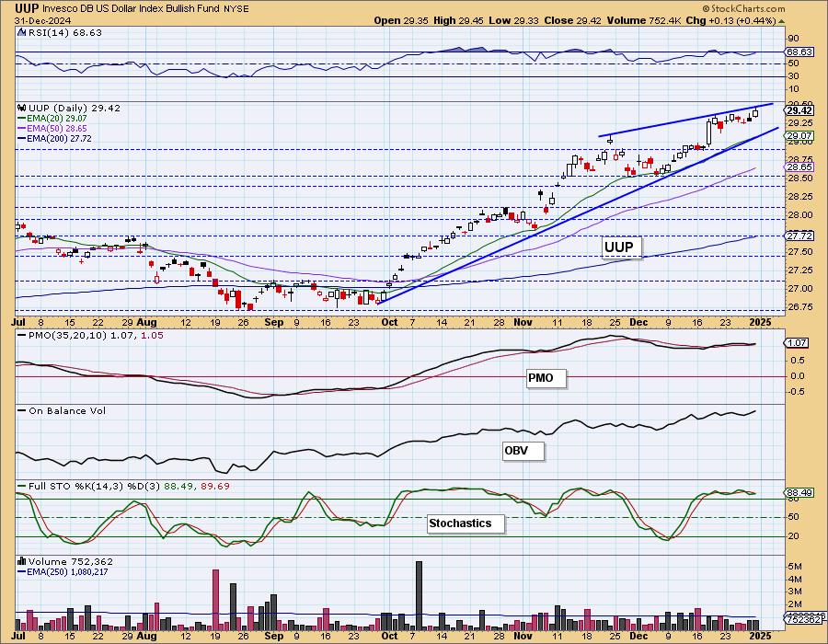Click the On Balance Vol legend

[67, 410]
